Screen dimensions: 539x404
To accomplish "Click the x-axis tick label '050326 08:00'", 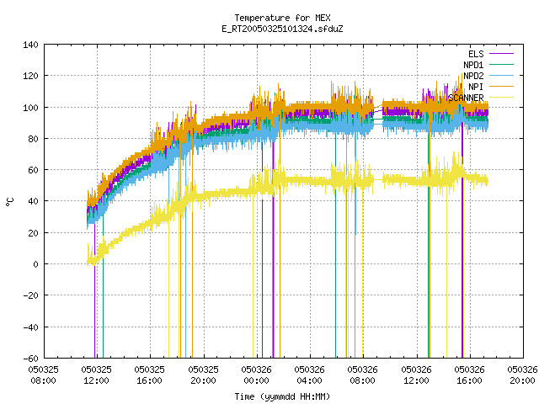I will coord(363,375).
